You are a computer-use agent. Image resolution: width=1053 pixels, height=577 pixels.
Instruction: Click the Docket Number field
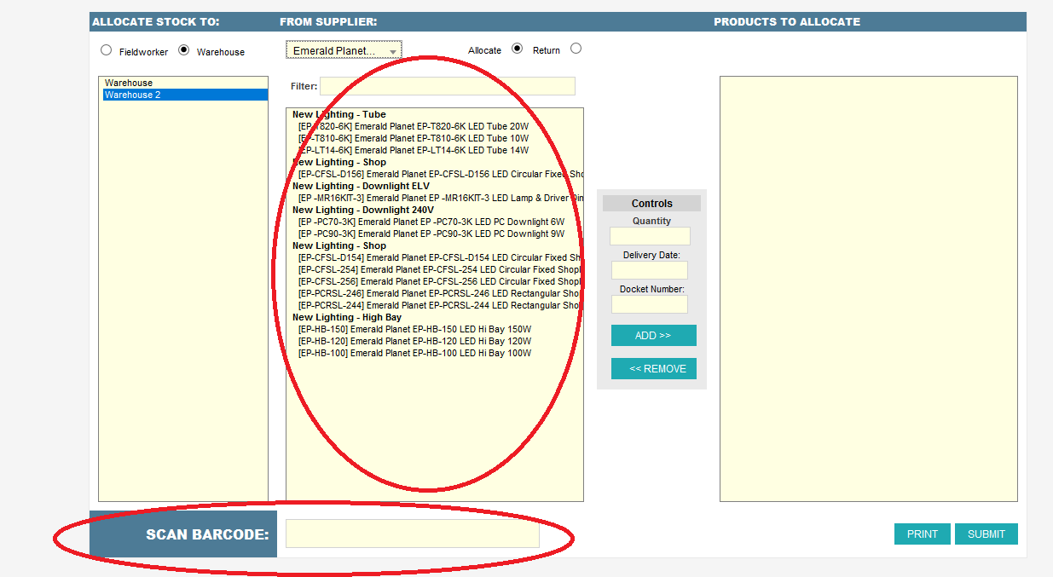[650, 304]
